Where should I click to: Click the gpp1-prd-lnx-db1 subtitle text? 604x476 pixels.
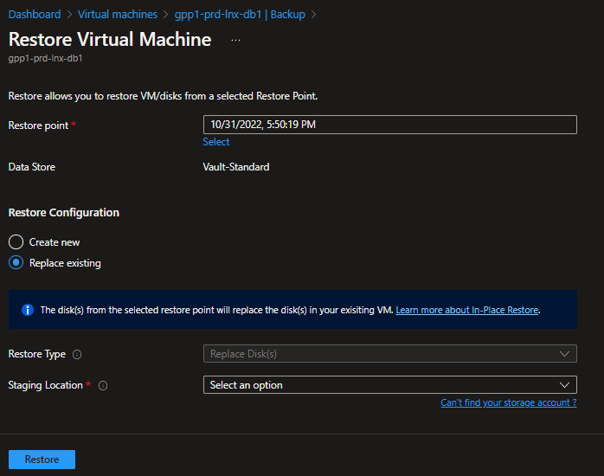point(46,58)
